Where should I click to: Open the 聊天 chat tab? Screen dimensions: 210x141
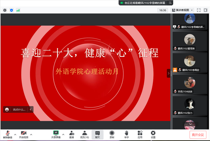tap(97, 134)
